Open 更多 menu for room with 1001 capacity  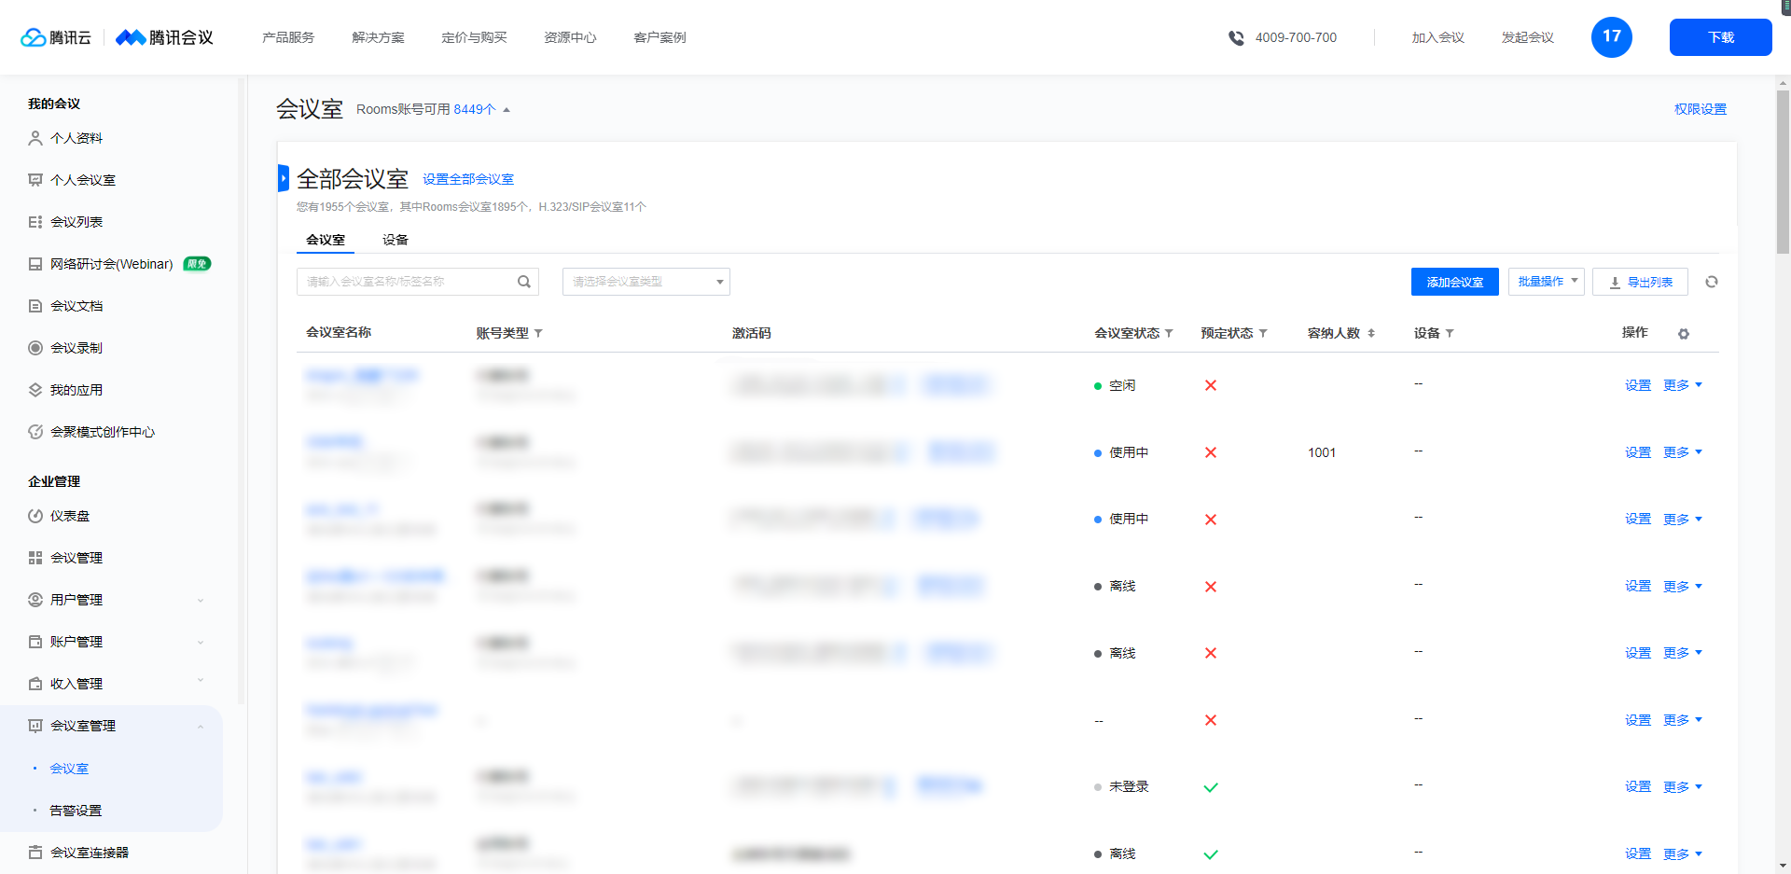(1682, 452)
